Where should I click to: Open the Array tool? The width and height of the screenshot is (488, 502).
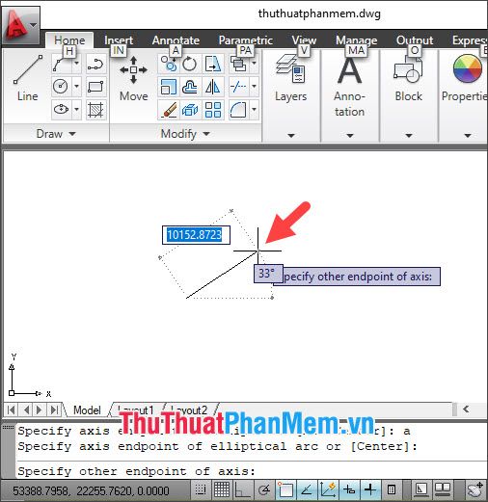[x=213, y=110]
